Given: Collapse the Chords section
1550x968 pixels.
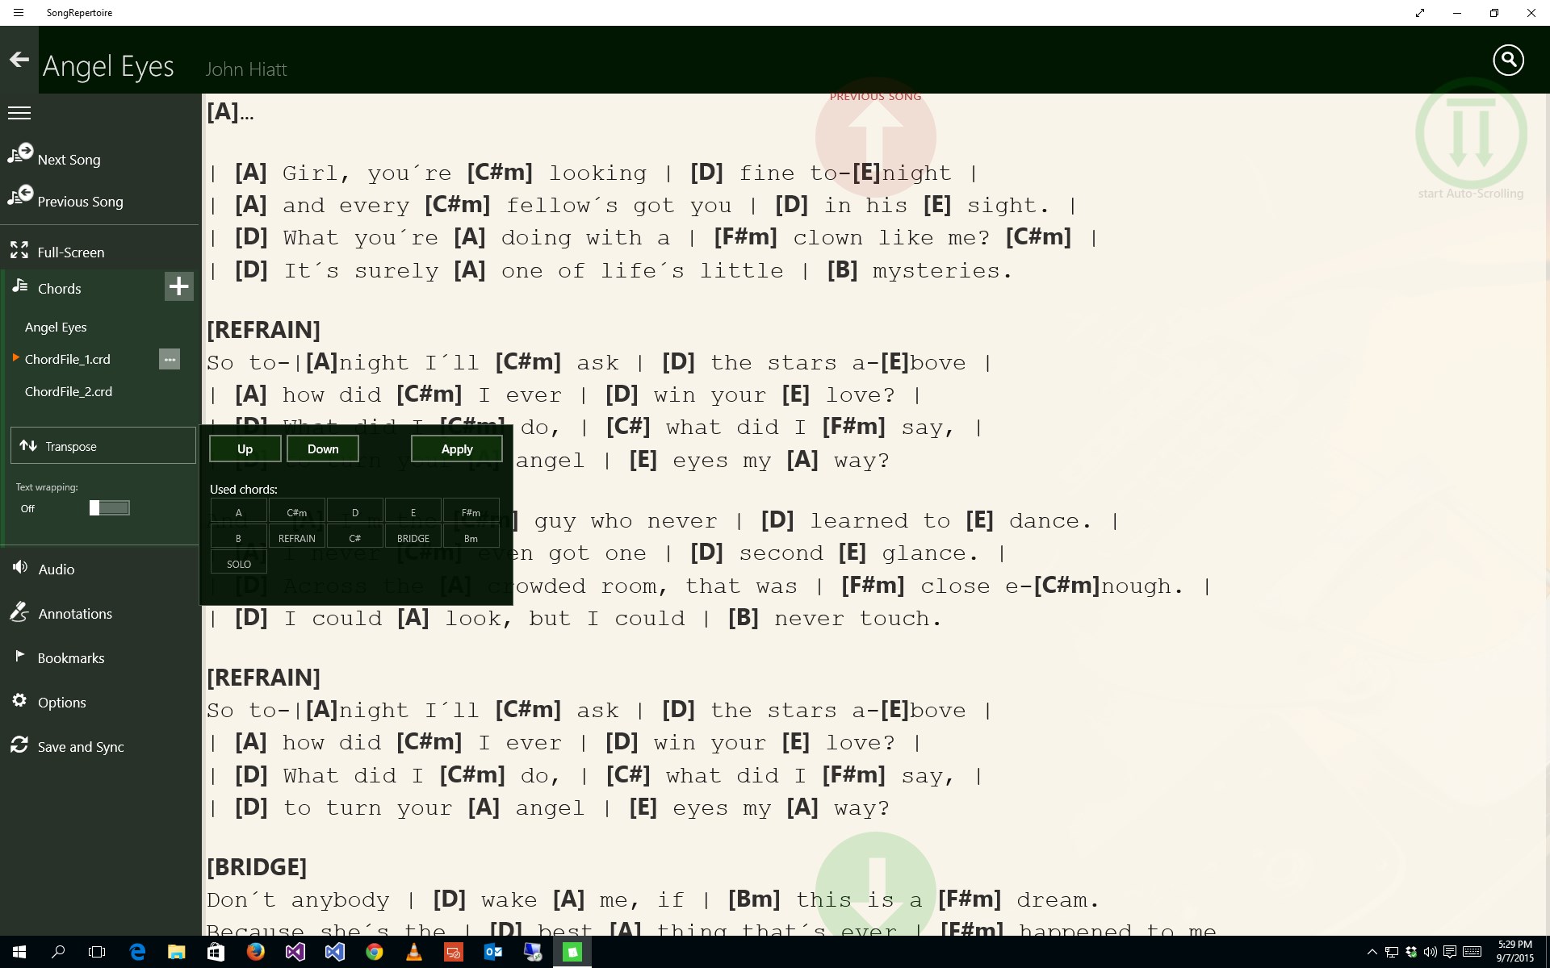Looking at the screenshot, I should click(x=59, y=288).
